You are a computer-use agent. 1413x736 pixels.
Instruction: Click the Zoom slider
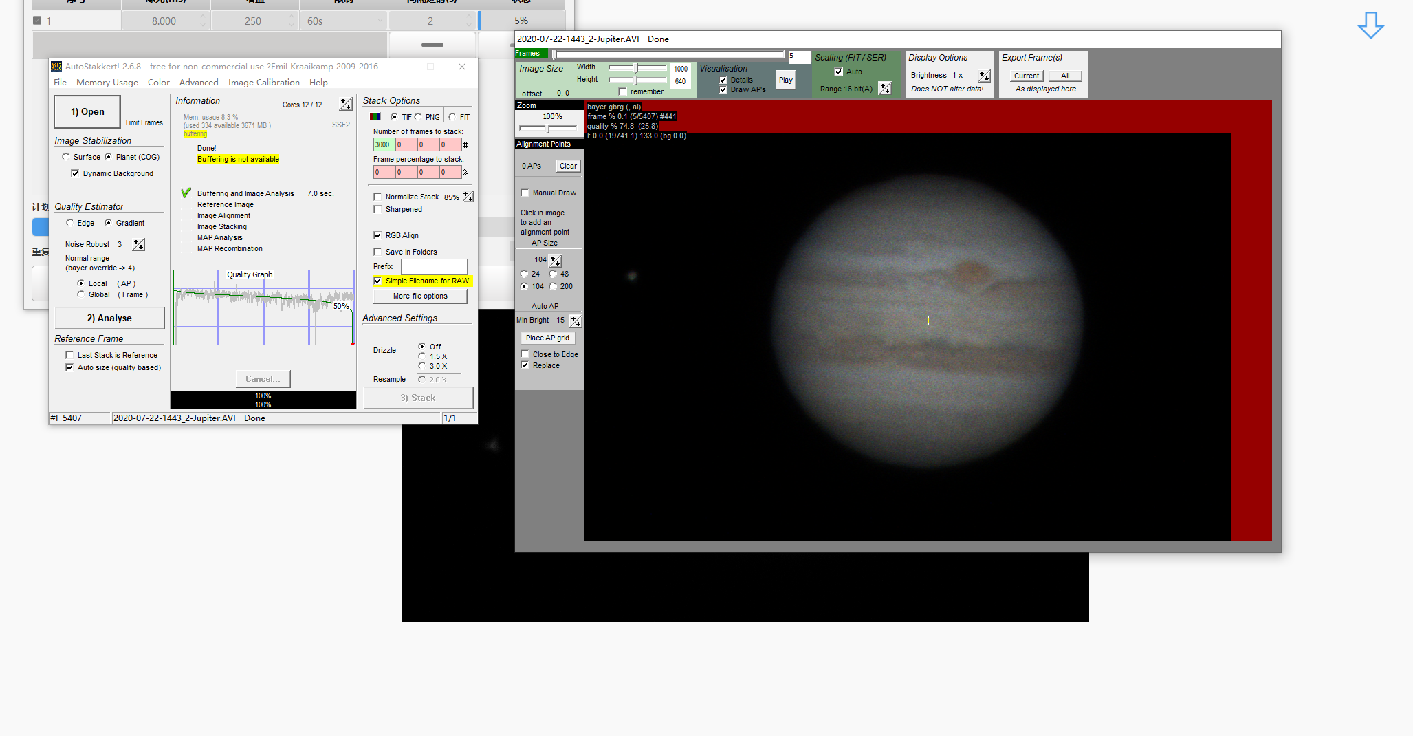pos(548,128)
